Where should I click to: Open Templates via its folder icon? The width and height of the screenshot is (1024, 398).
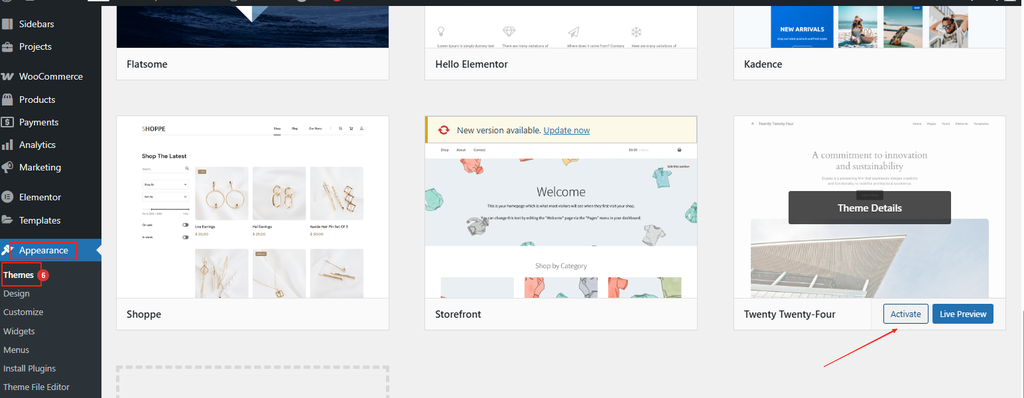coord(7,220)
